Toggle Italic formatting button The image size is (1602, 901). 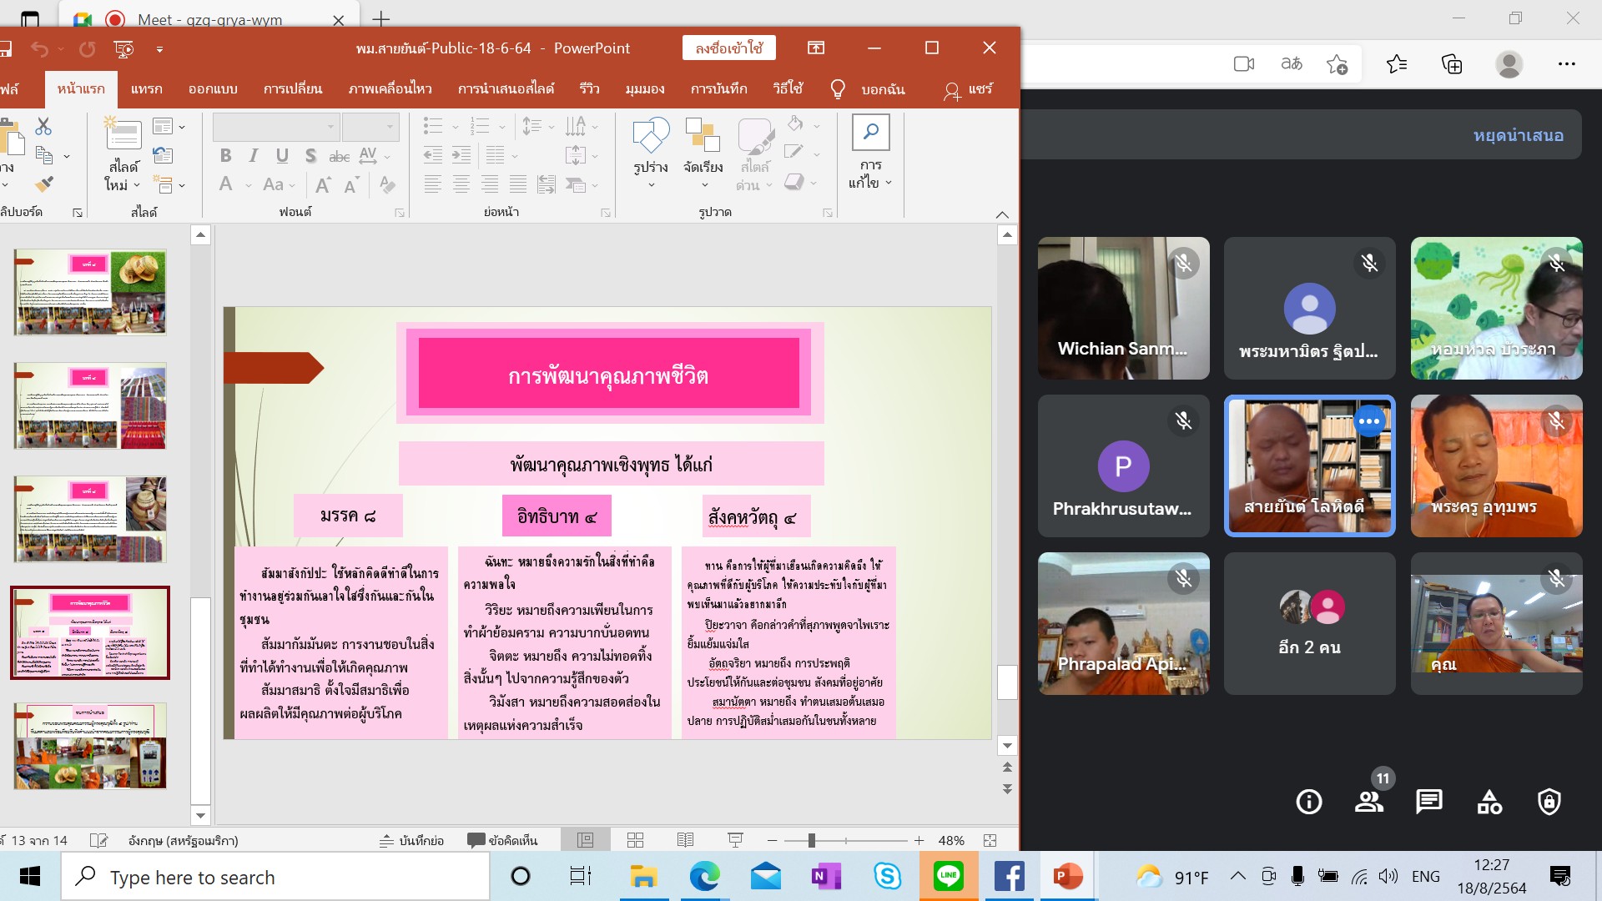(x=254, y=156)
